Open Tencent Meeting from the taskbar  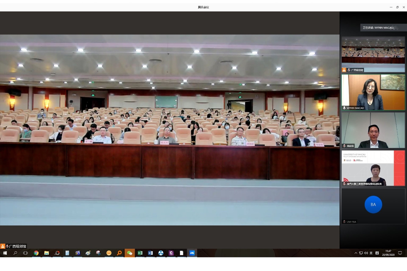point(192,253)
